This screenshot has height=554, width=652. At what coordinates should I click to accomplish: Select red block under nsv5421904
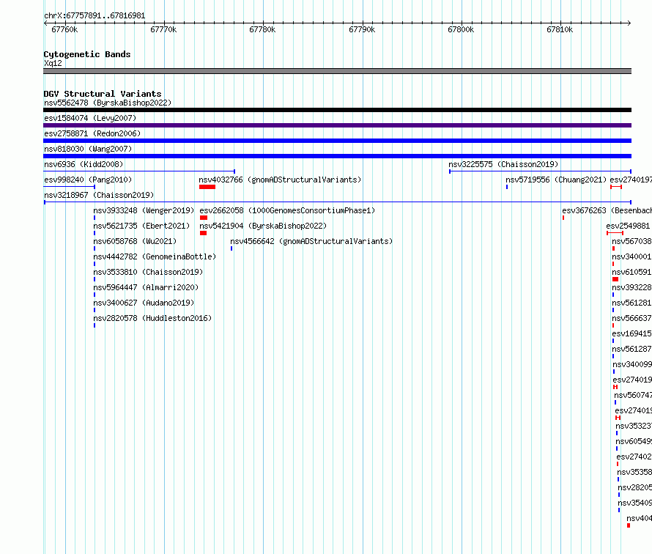[x=204, y=233]
